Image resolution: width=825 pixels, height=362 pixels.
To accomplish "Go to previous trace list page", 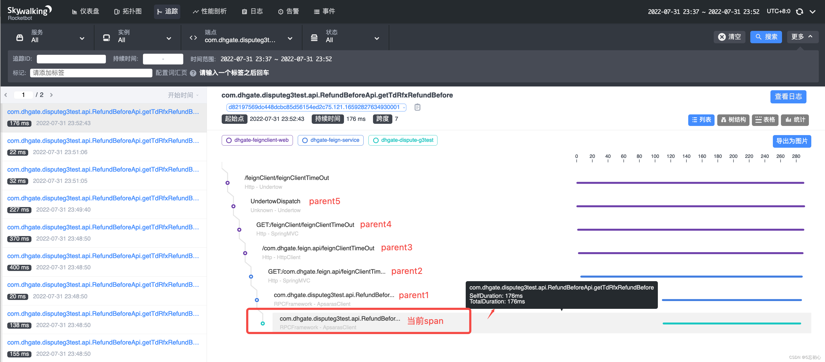I will point(6,95).
